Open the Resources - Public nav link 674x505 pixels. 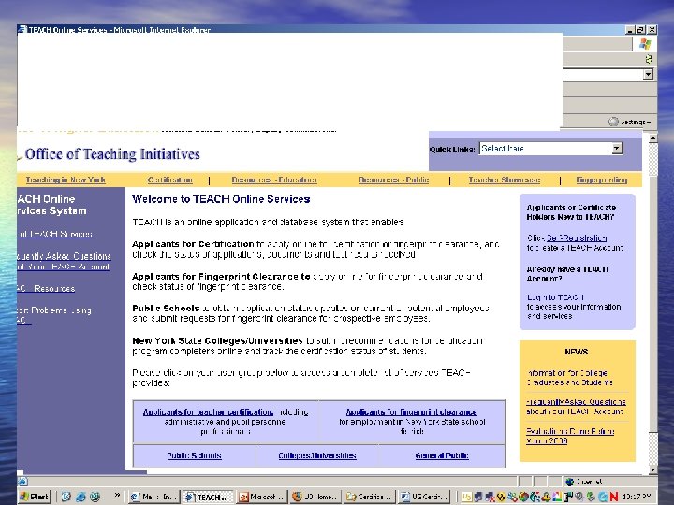pos(394,180)
